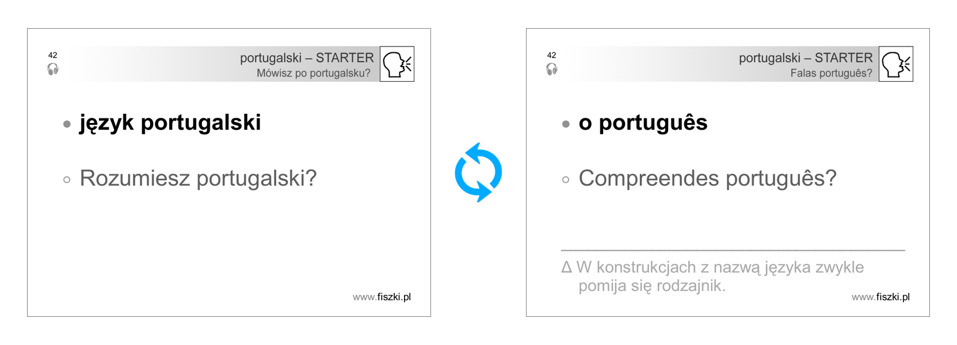This screenshot has height=345, width=957.
Task: Click the speaking head icon beside "Falas português?"
Action: [x=896, y=64]
